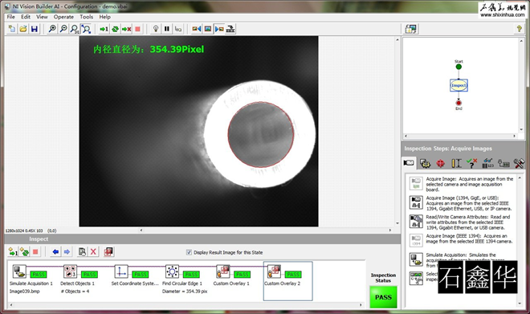This screenshot has height=314, width=530.
Task: Toggle Display Result Image for this State
Action: (x=189, y=252)
